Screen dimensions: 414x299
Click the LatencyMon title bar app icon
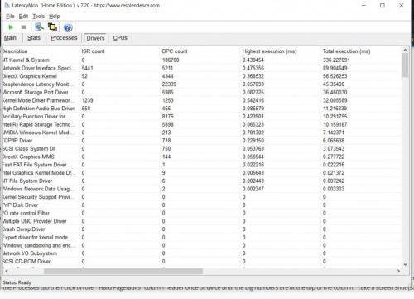click(x=7, y=5)
